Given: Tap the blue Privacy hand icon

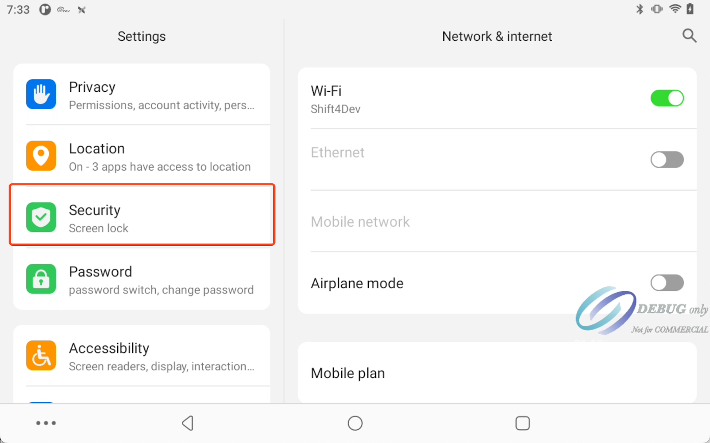Looking at the screenshot, I should coord(41,94).
